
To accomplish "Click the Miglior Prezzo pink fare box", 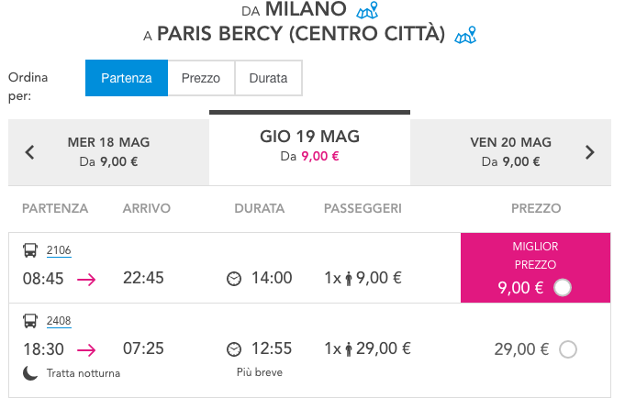I will (535, 267).
